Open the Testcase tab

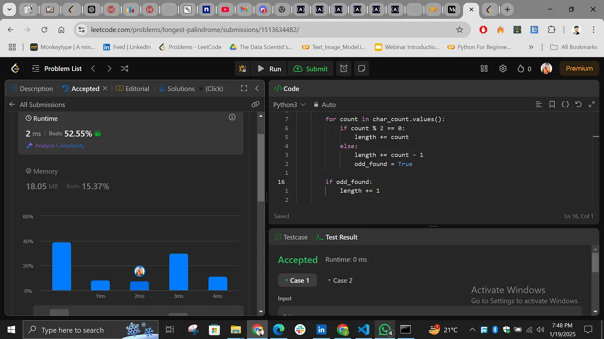point(295,237)
